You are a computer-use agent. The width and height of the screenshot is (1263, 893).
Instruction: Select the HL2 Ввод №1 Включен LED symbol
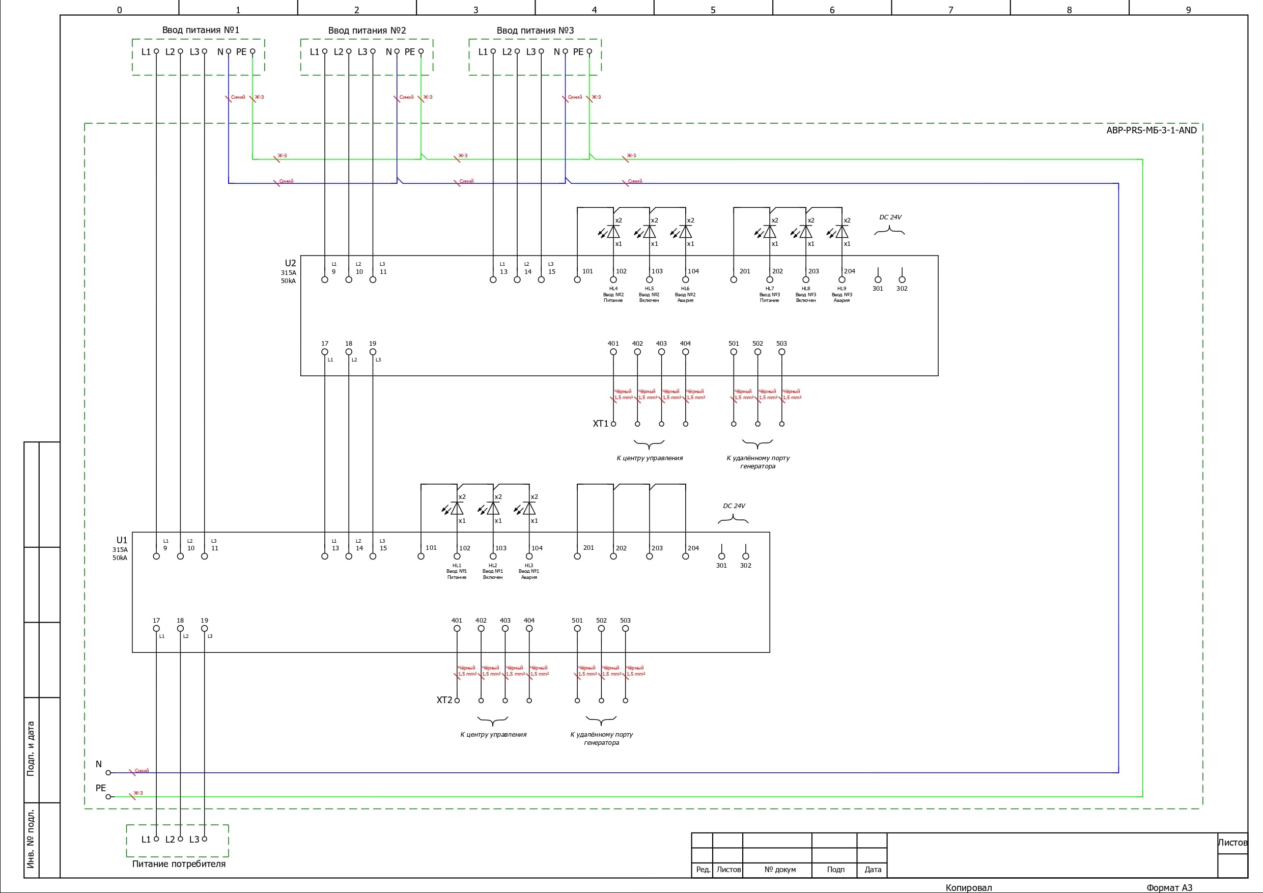(493, 509)
